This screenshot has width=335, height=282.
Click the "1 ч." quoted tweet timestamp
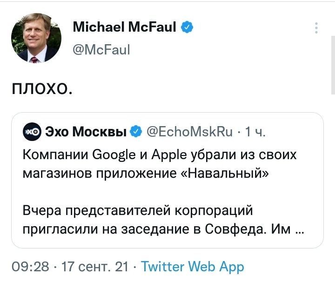click(255, 132)
